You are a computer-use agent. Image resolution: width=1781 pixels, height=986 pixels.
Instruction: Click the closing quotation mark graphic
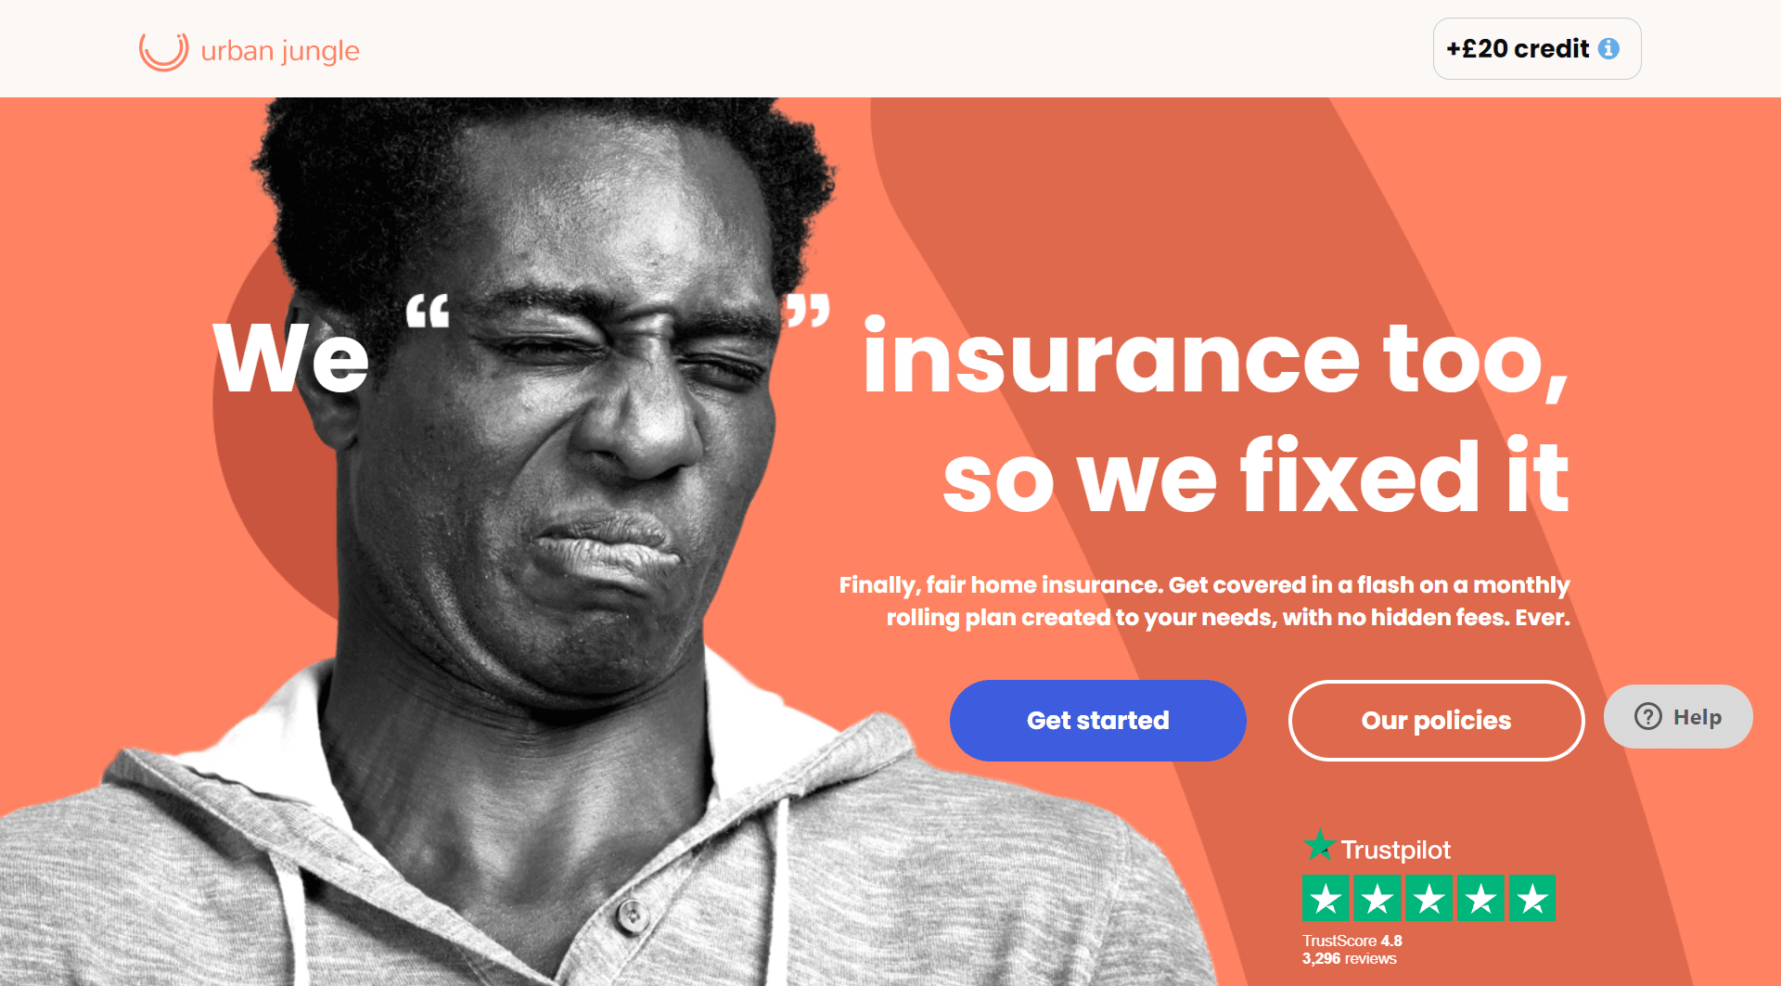coord(808,311)
